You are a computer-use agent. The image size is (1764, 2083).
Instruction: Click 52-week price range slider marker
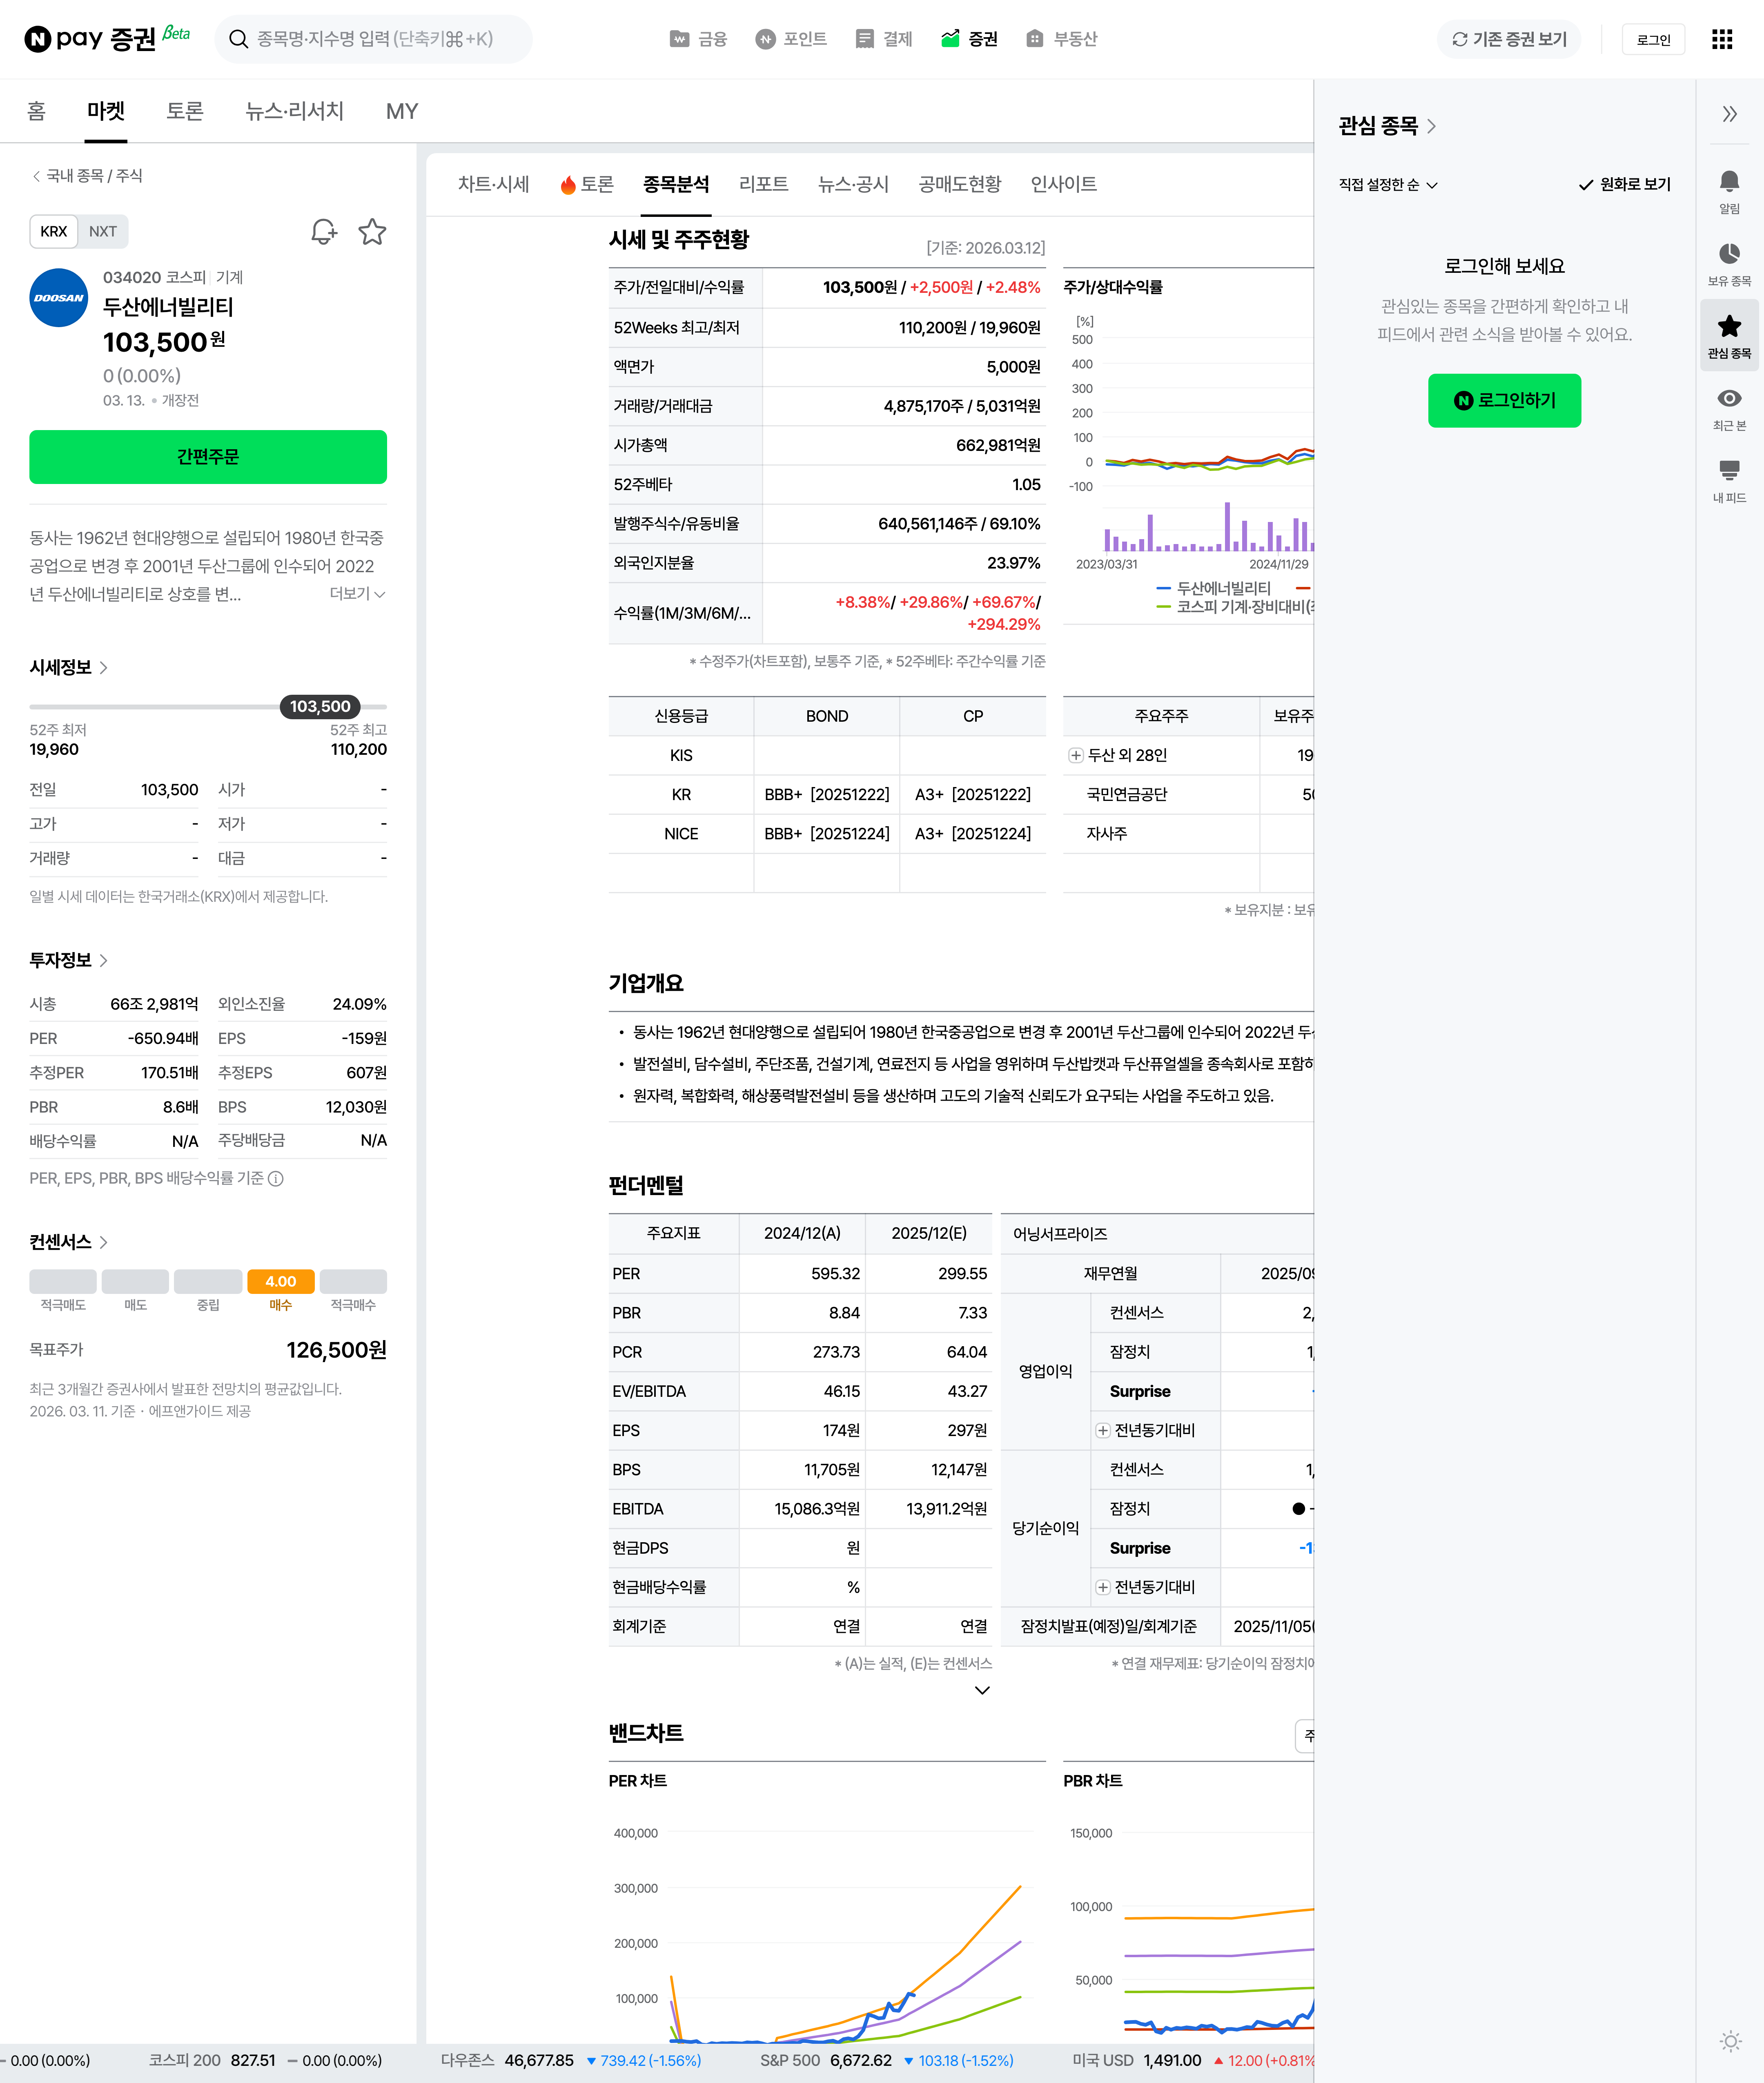[x=320, y=707]
